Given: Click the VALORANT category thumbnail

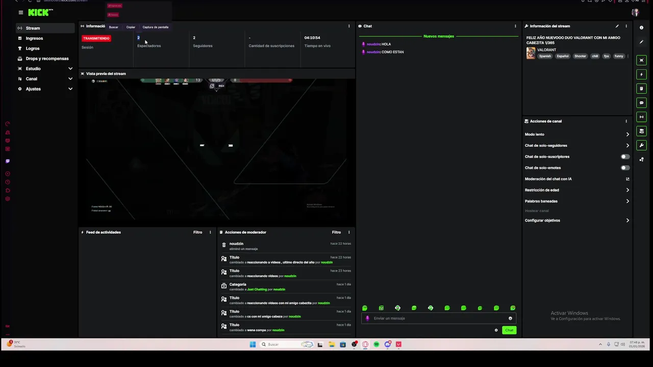Looking at the screenshot, I should (531, 53).
